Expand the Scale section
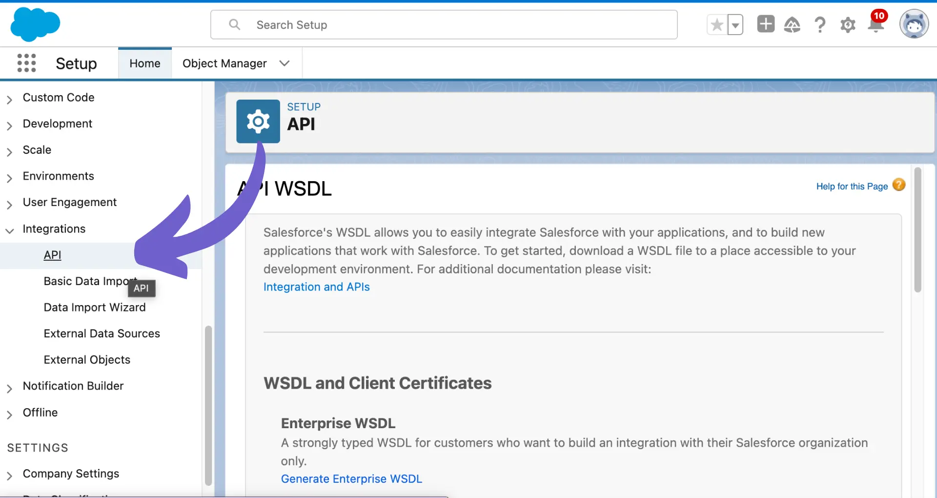 point(9,152)
